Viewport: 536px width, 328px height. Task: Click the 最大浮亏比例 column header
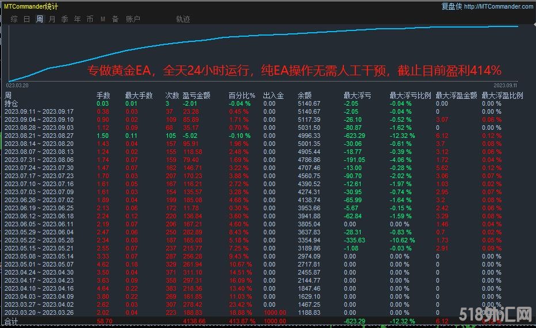pyautogui.click(x=411, y=95)
